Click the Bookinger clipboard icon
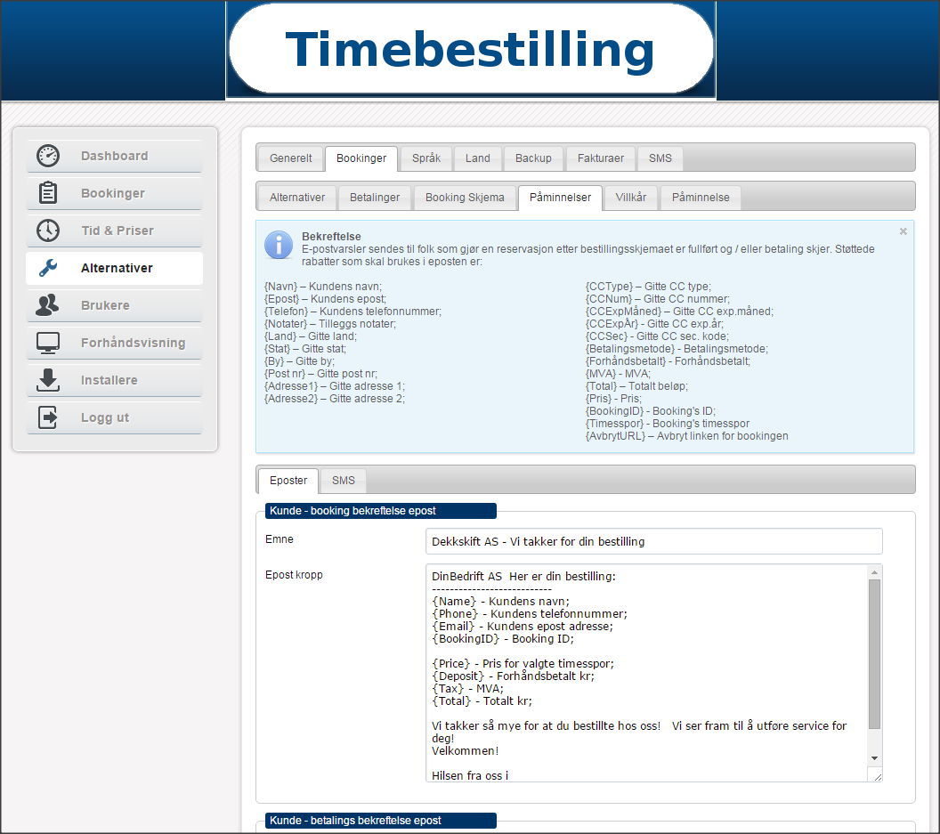Image resolution: width=940 pixels, height=834 pixels. [x=48, y=193]
